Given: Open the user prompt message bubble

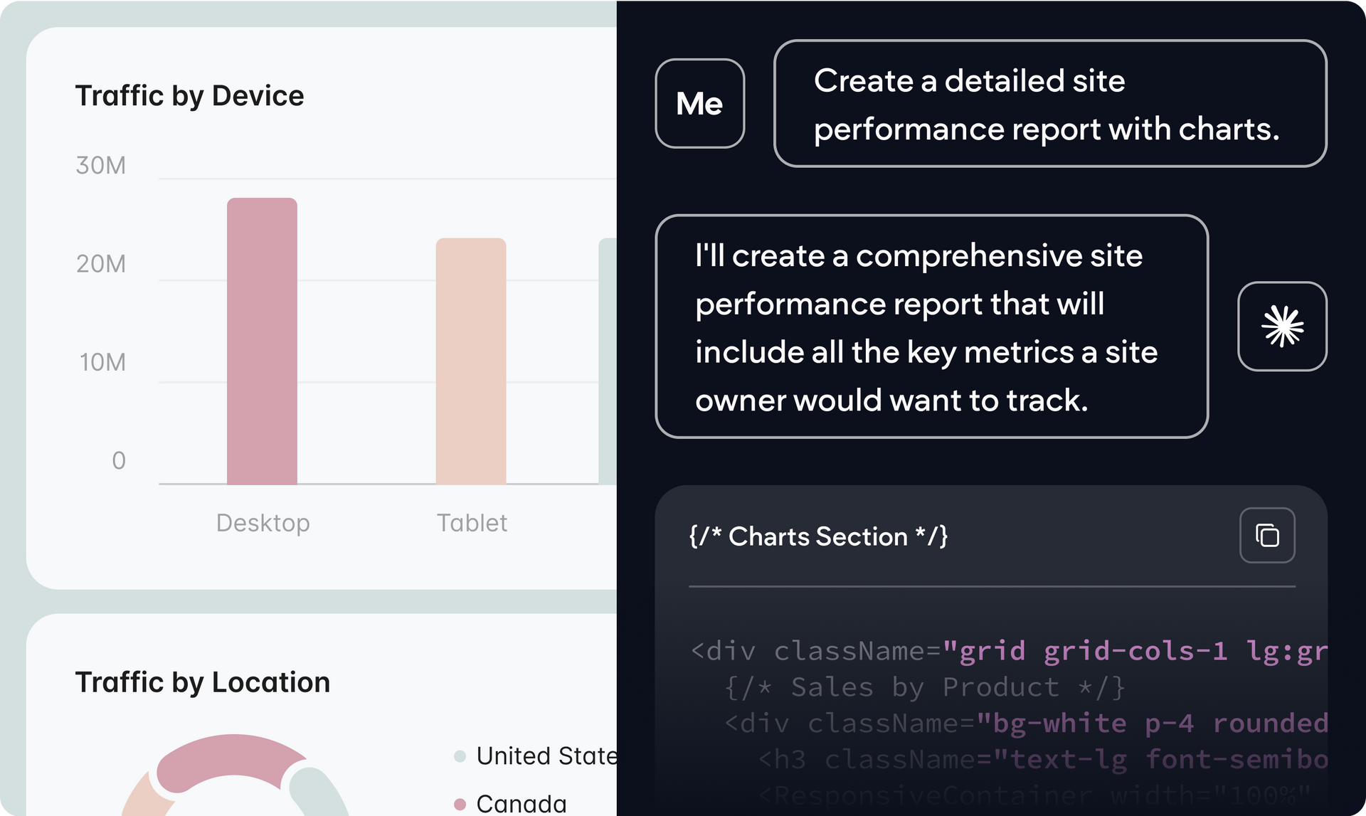Looking at the screenshot, I should pos(1050,103).
